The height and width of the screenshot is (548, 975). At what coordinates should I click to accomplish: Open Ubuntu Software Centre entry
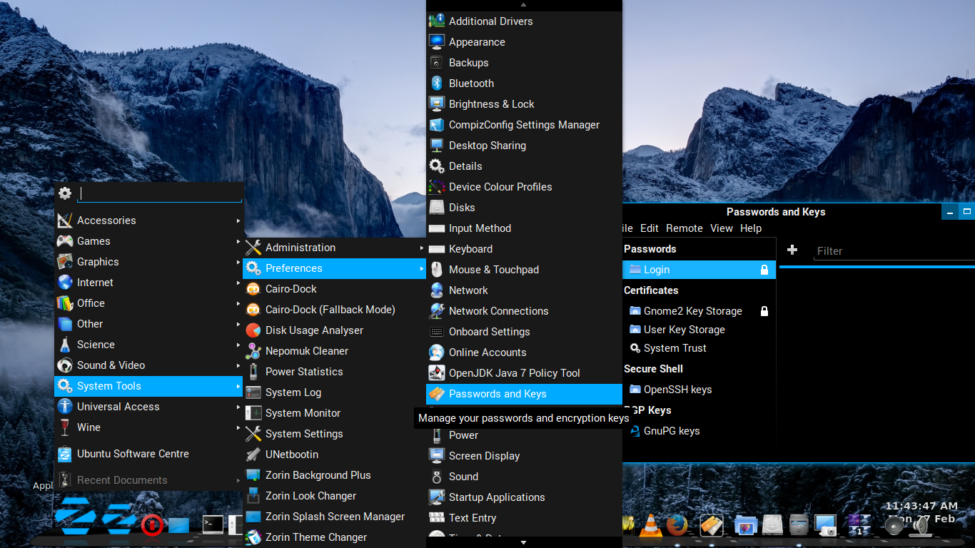[x=133, y=454]
